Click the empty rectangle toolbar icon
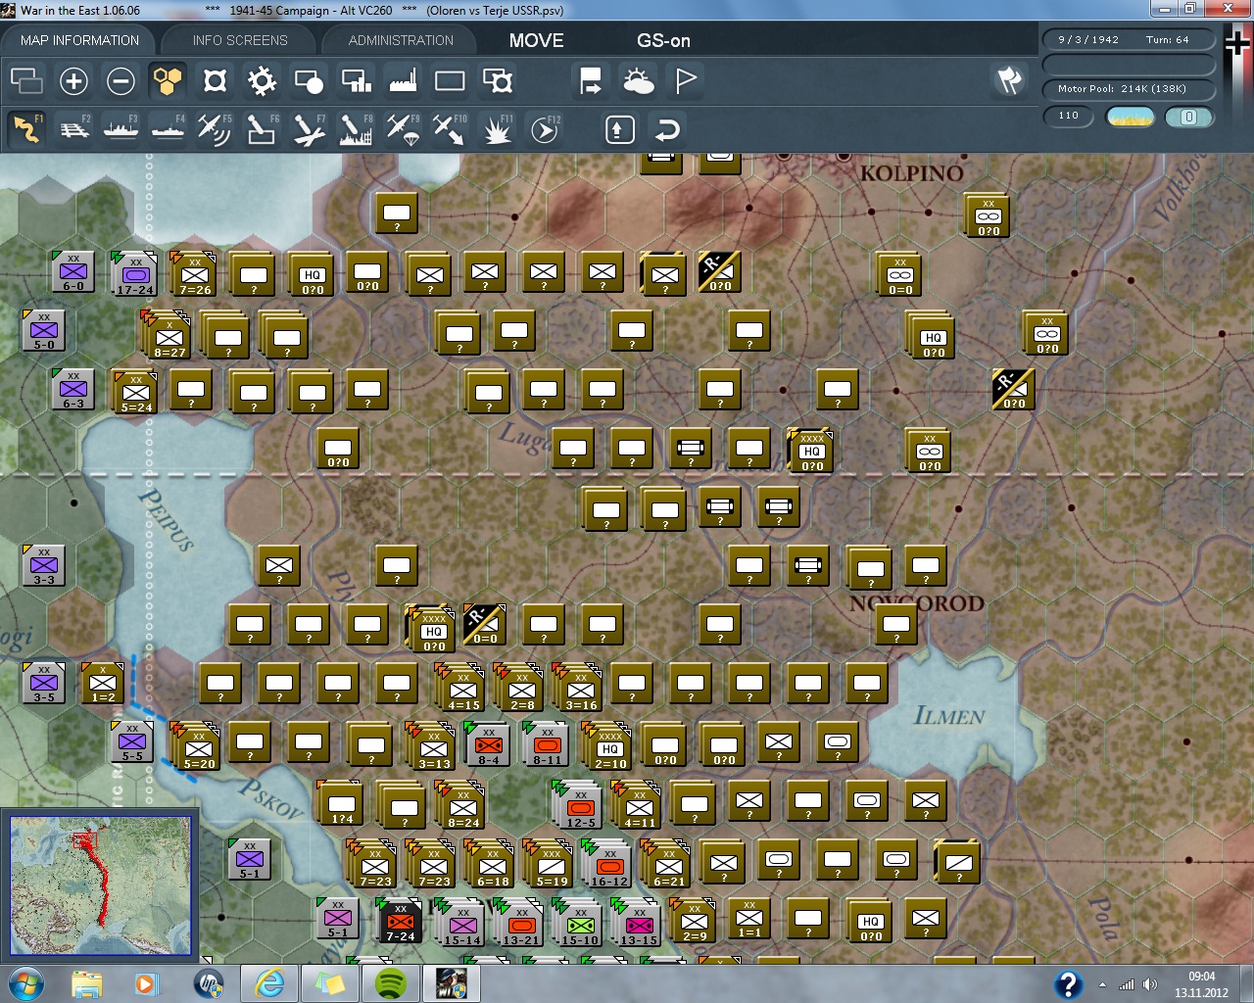1254x1003 pixels. (x=450, y=80)
